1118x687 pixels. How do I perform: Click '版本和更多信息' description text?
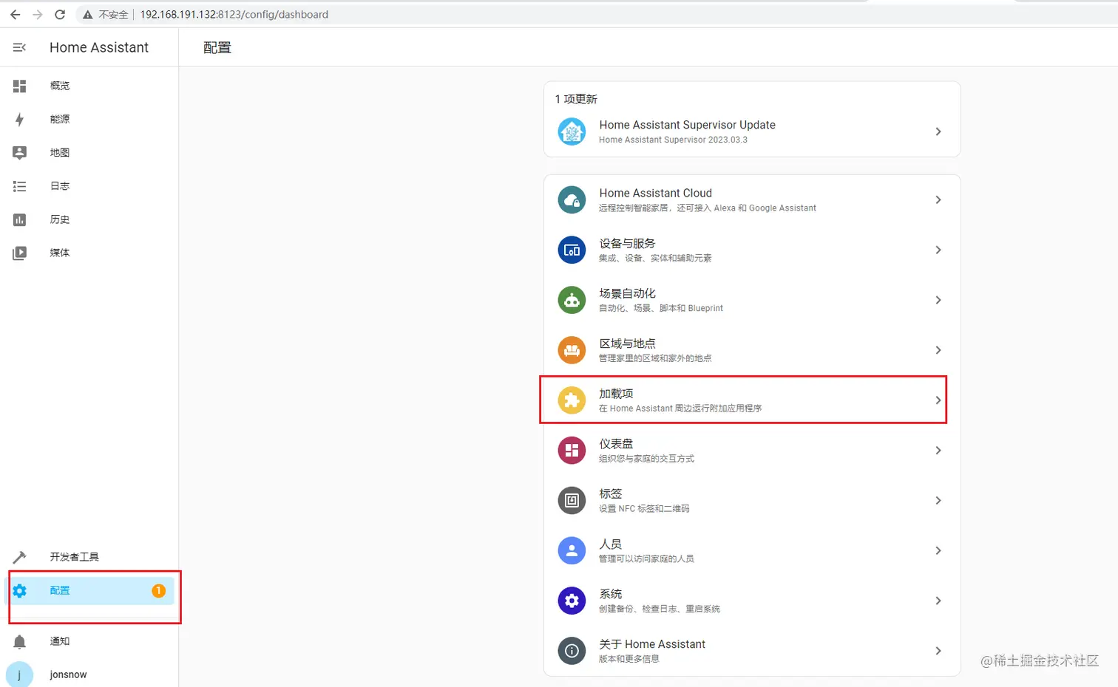(x=629, y=659)
